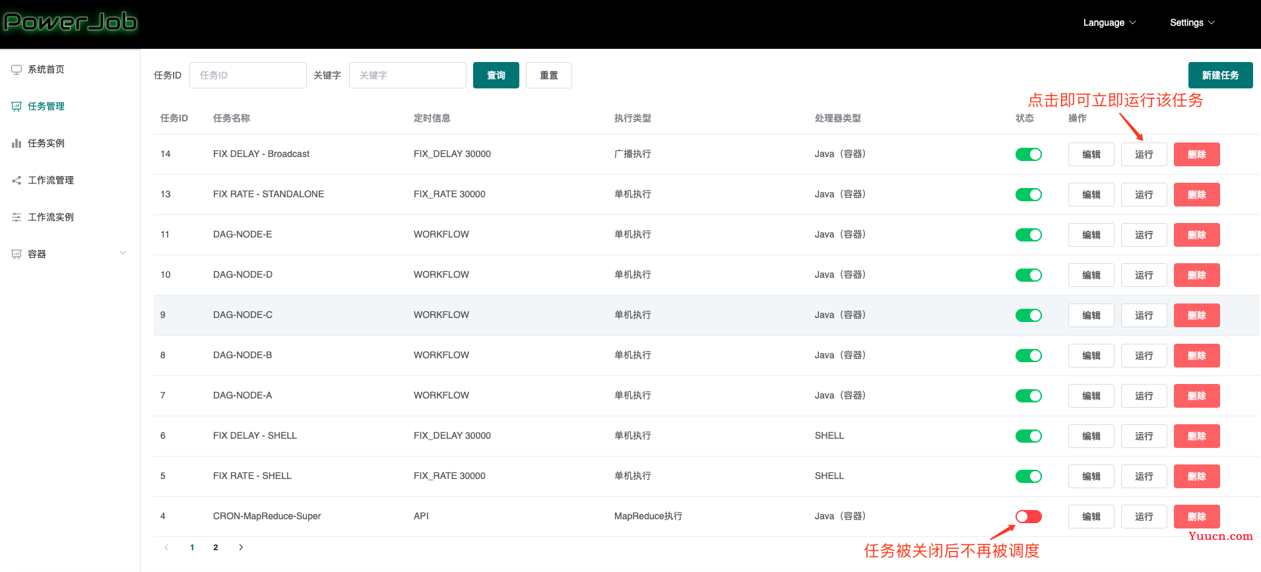Screen dimensions: 1261x572
Task: Click the 新建任务 button
Action: [x=1221, y=75]
